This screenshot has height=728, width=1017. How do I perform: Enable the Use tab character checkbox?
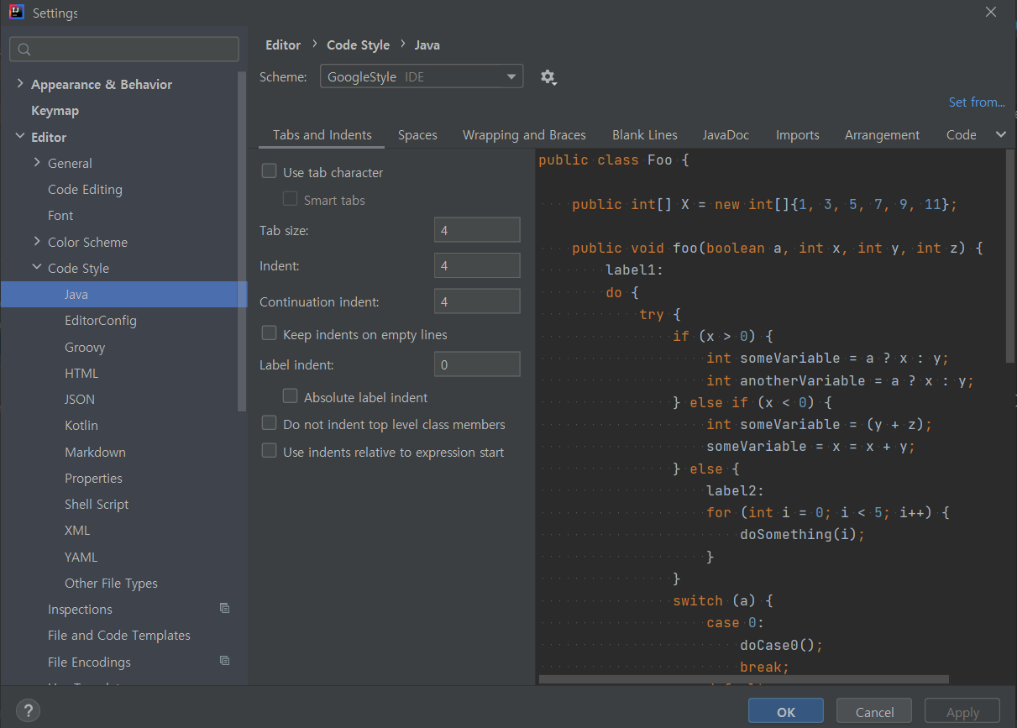(269, 170)
